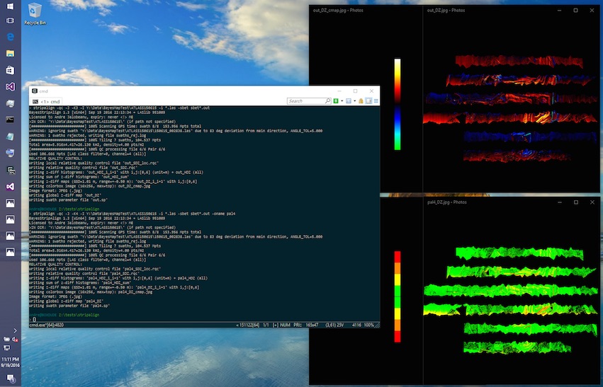The image size is (603, 387).
Task: Open Task View from the taskbar
Action: click(x=11, y=21)
